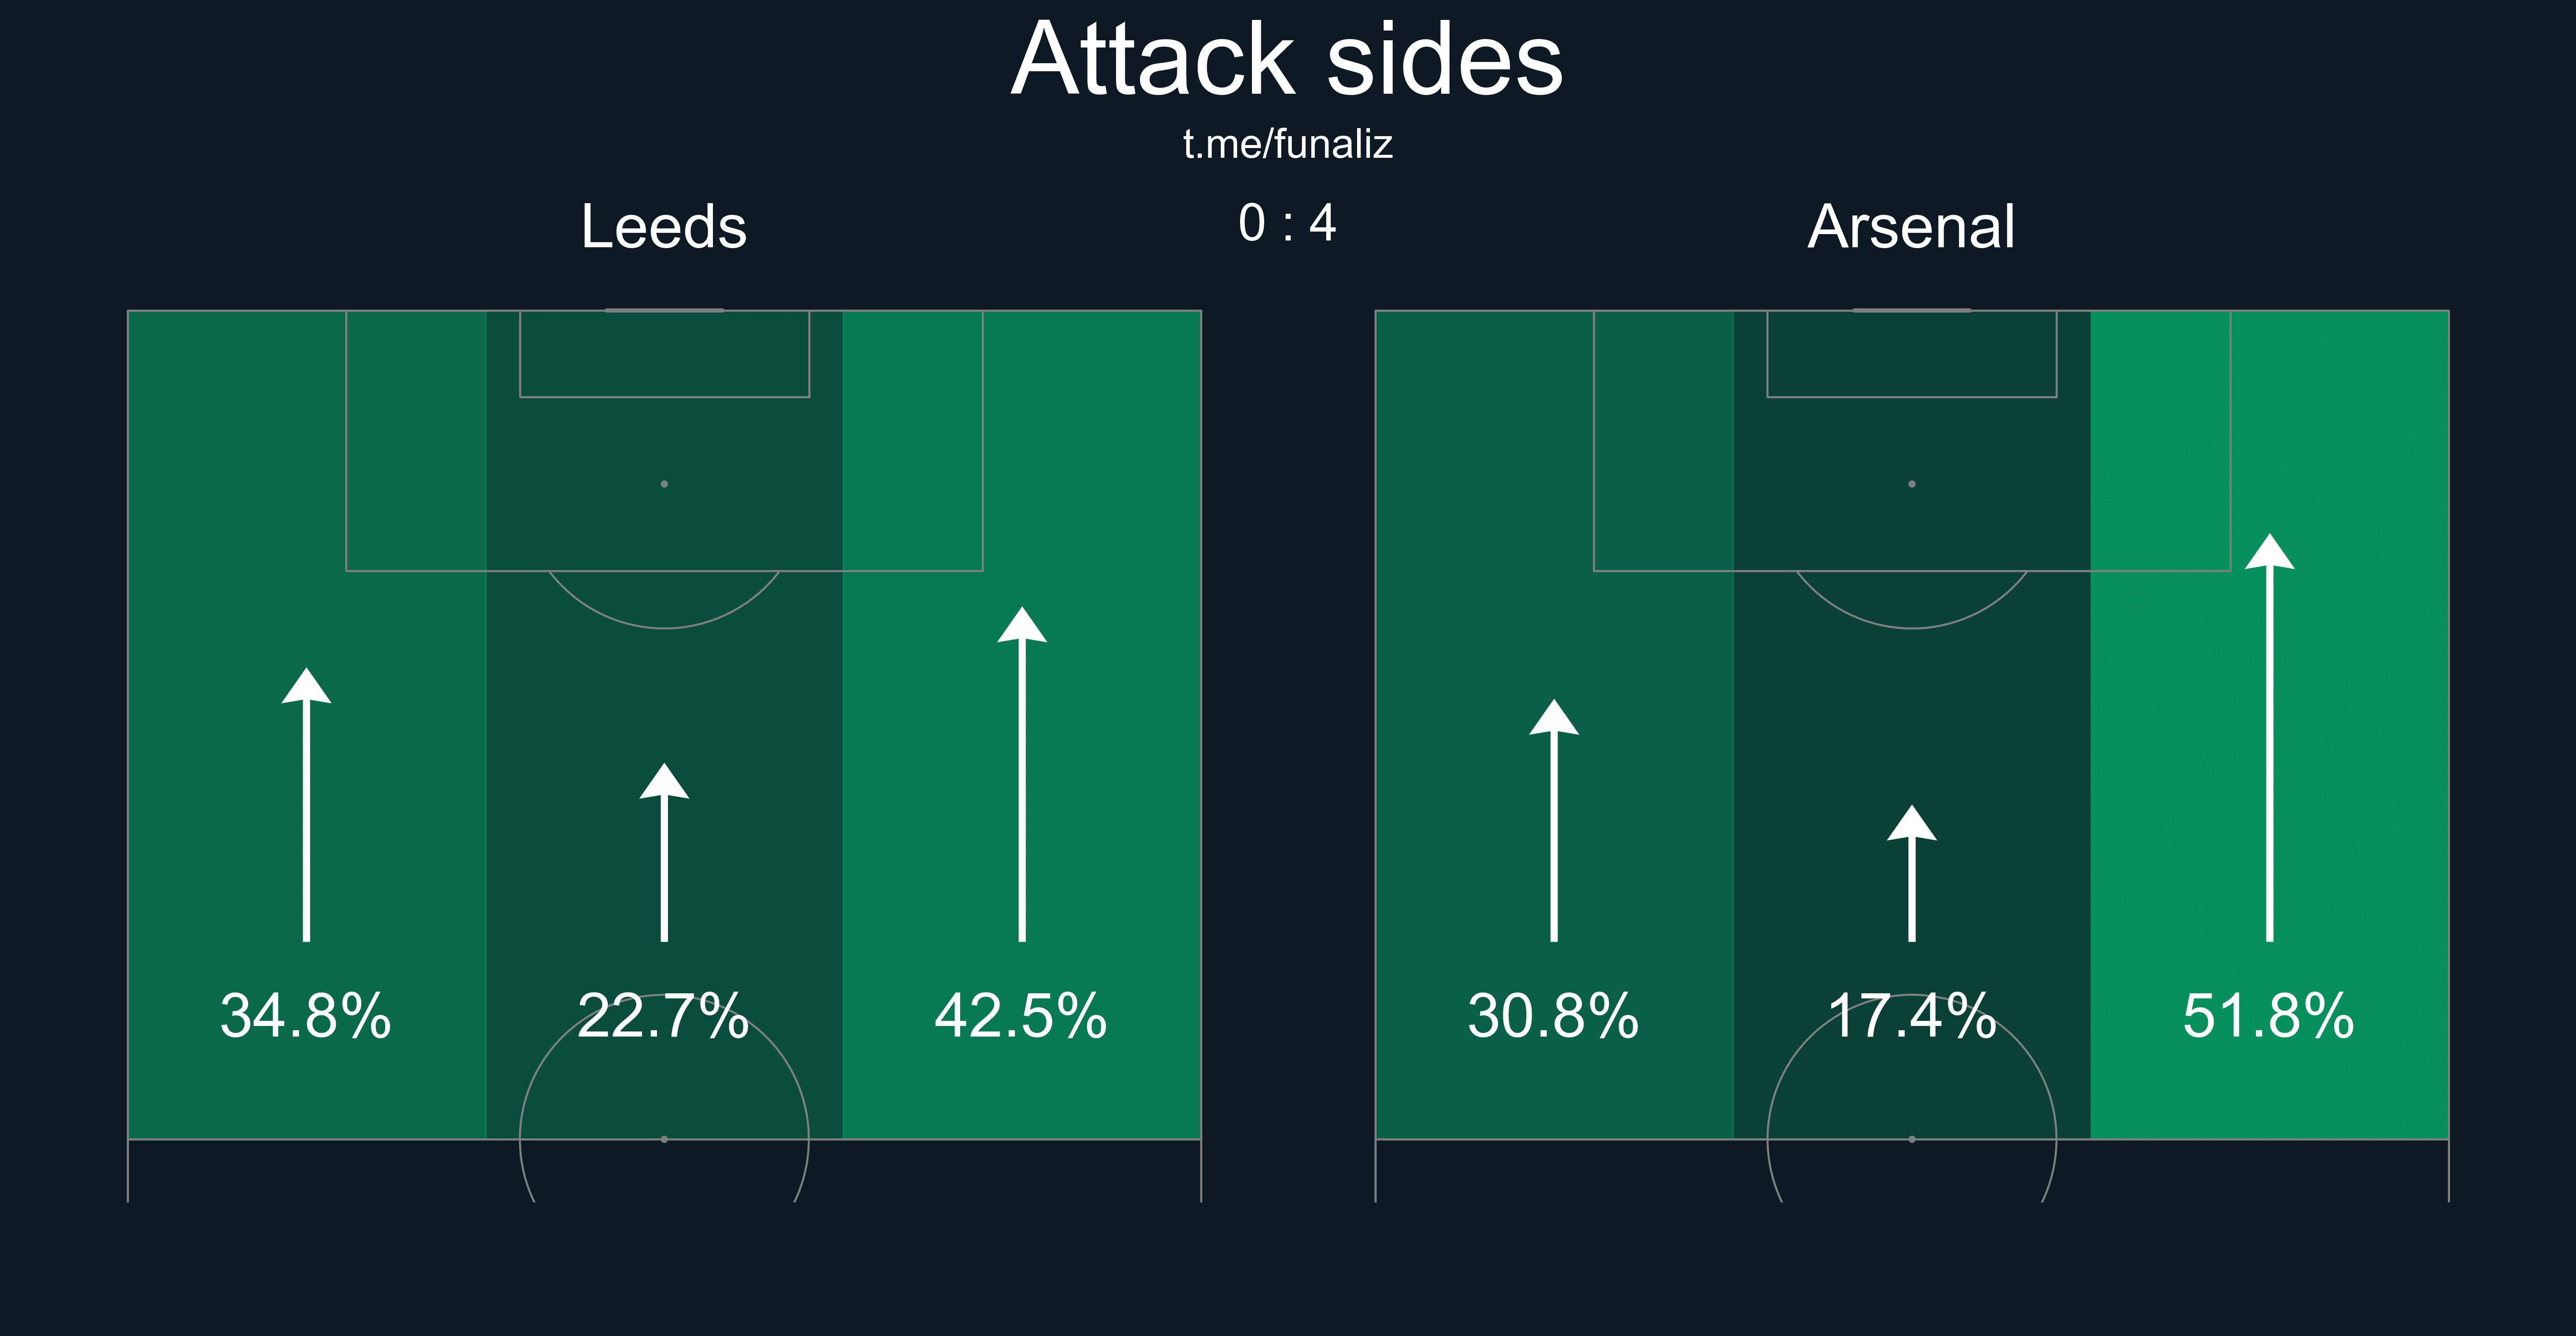This screenshot has width=2576, height=1336.
Task: Click the penalty spot on Leeds pitch
Action: pyautogui.click(x=664, y=484)
